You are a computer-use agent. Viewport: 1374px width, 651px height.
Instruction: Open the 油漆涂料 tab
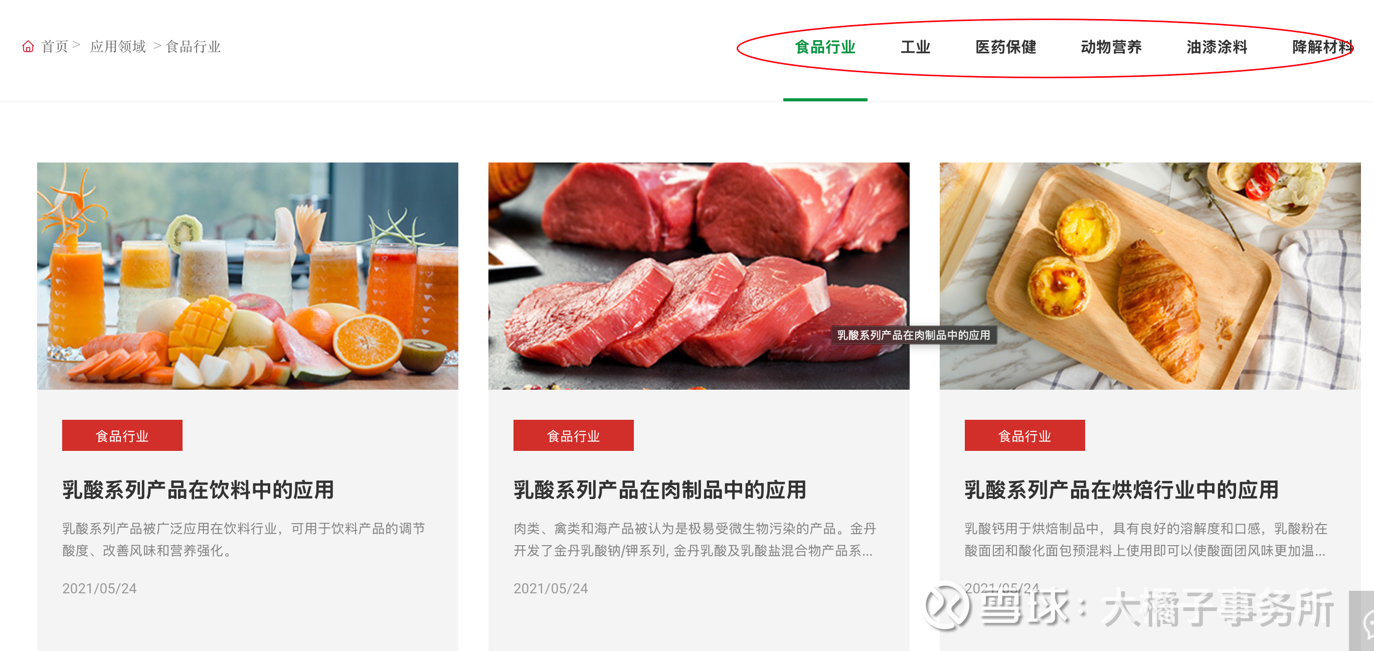pyautogui.click(x=1217, y=47)
